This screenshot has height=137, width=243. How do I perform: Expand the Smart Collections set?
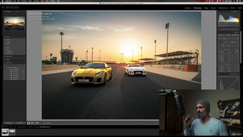coord(7,68)
